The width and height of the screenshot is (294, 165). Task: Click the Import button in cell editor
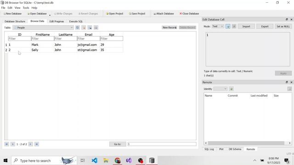click(x=246, y=27)
